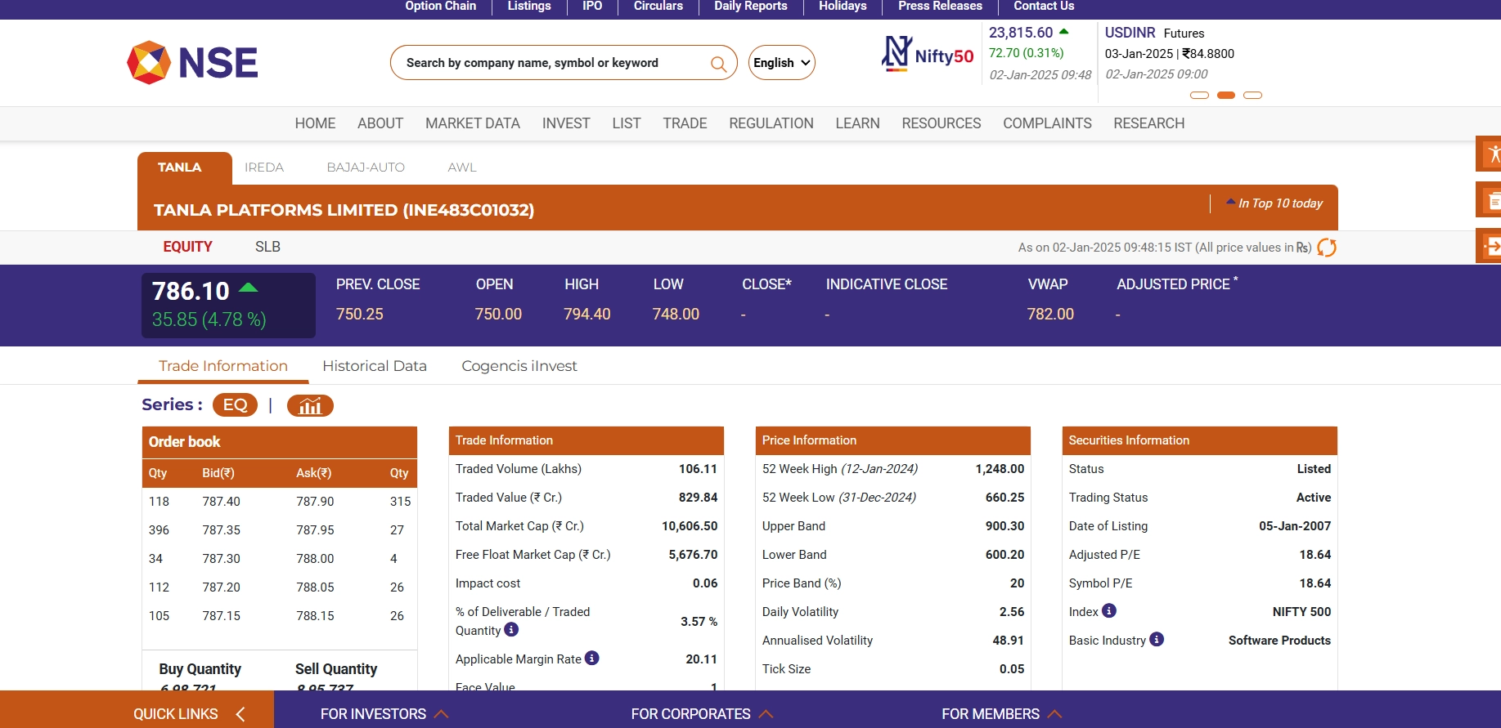
Task: Switch to the Historical Data tab
Action: point(374,366)
